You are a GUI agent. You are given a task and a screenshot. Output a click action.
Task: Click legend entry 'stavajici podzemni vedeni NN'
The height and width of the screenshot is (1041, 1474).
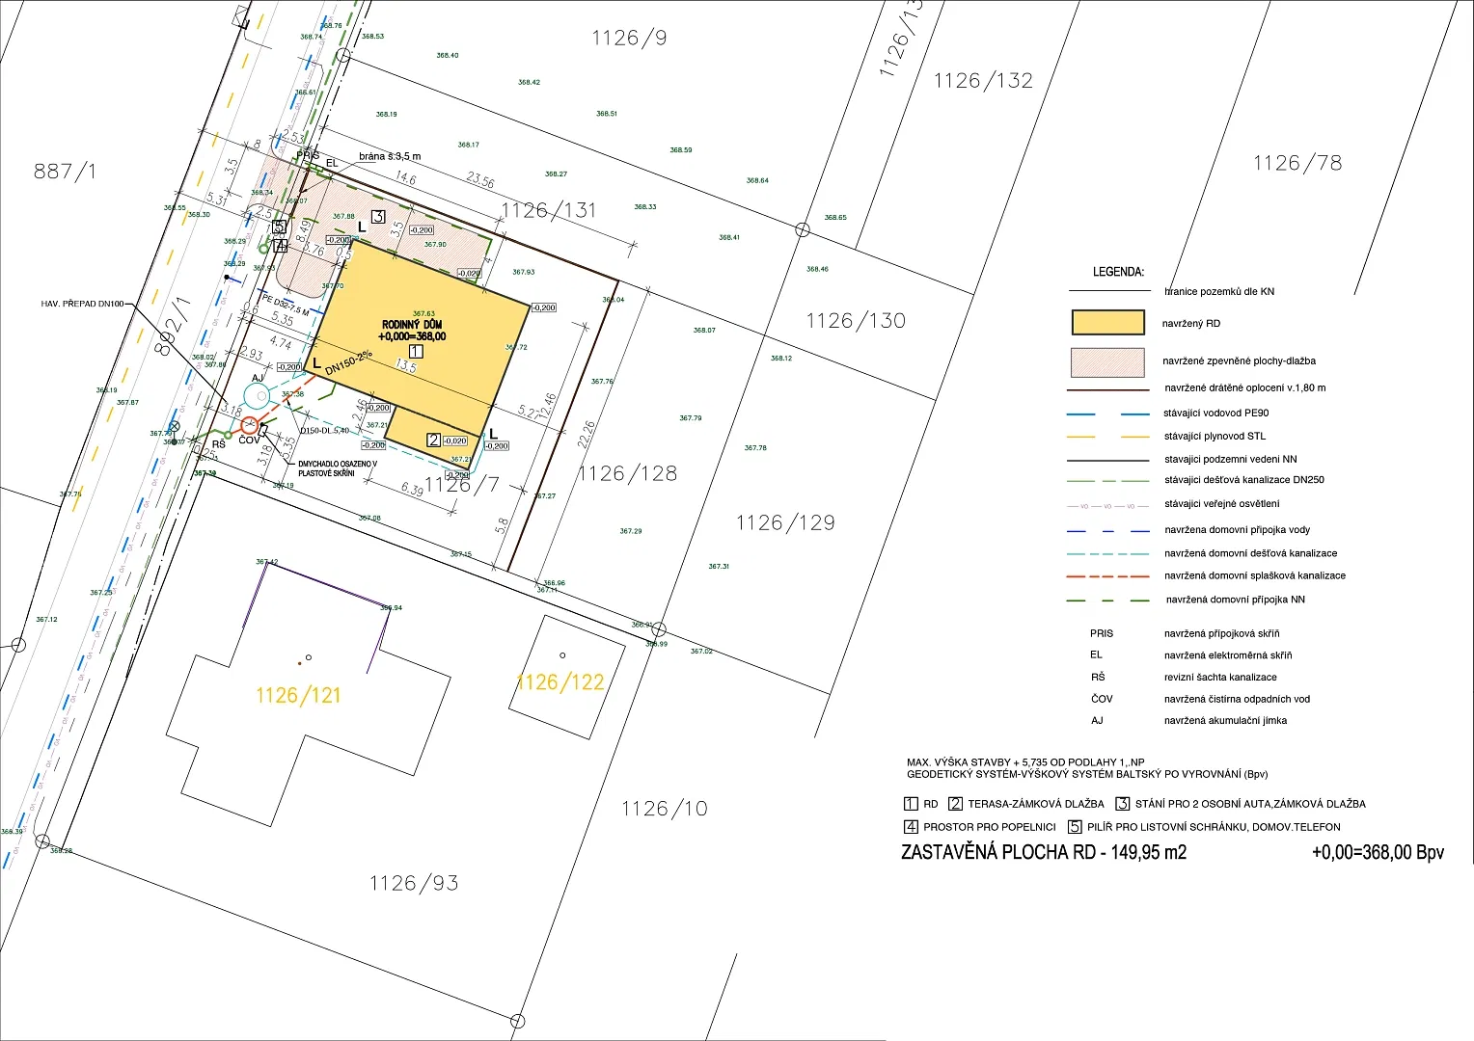[1231, 460]
